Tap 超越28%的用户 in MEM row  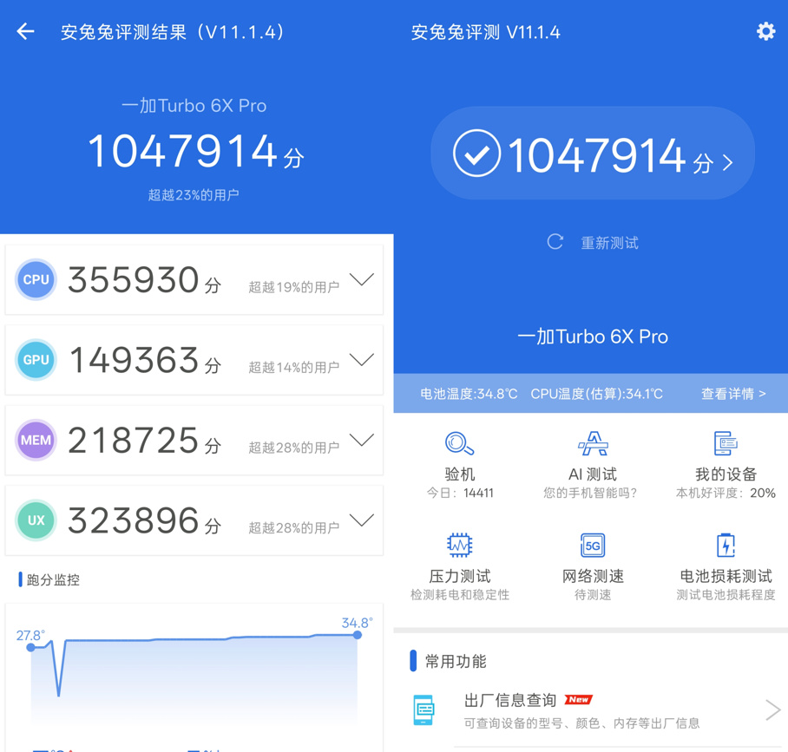pos(294,447)
